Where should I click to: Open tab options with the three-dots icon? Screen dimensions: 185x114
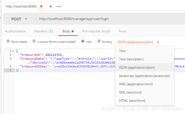click(x=59, y=6)
